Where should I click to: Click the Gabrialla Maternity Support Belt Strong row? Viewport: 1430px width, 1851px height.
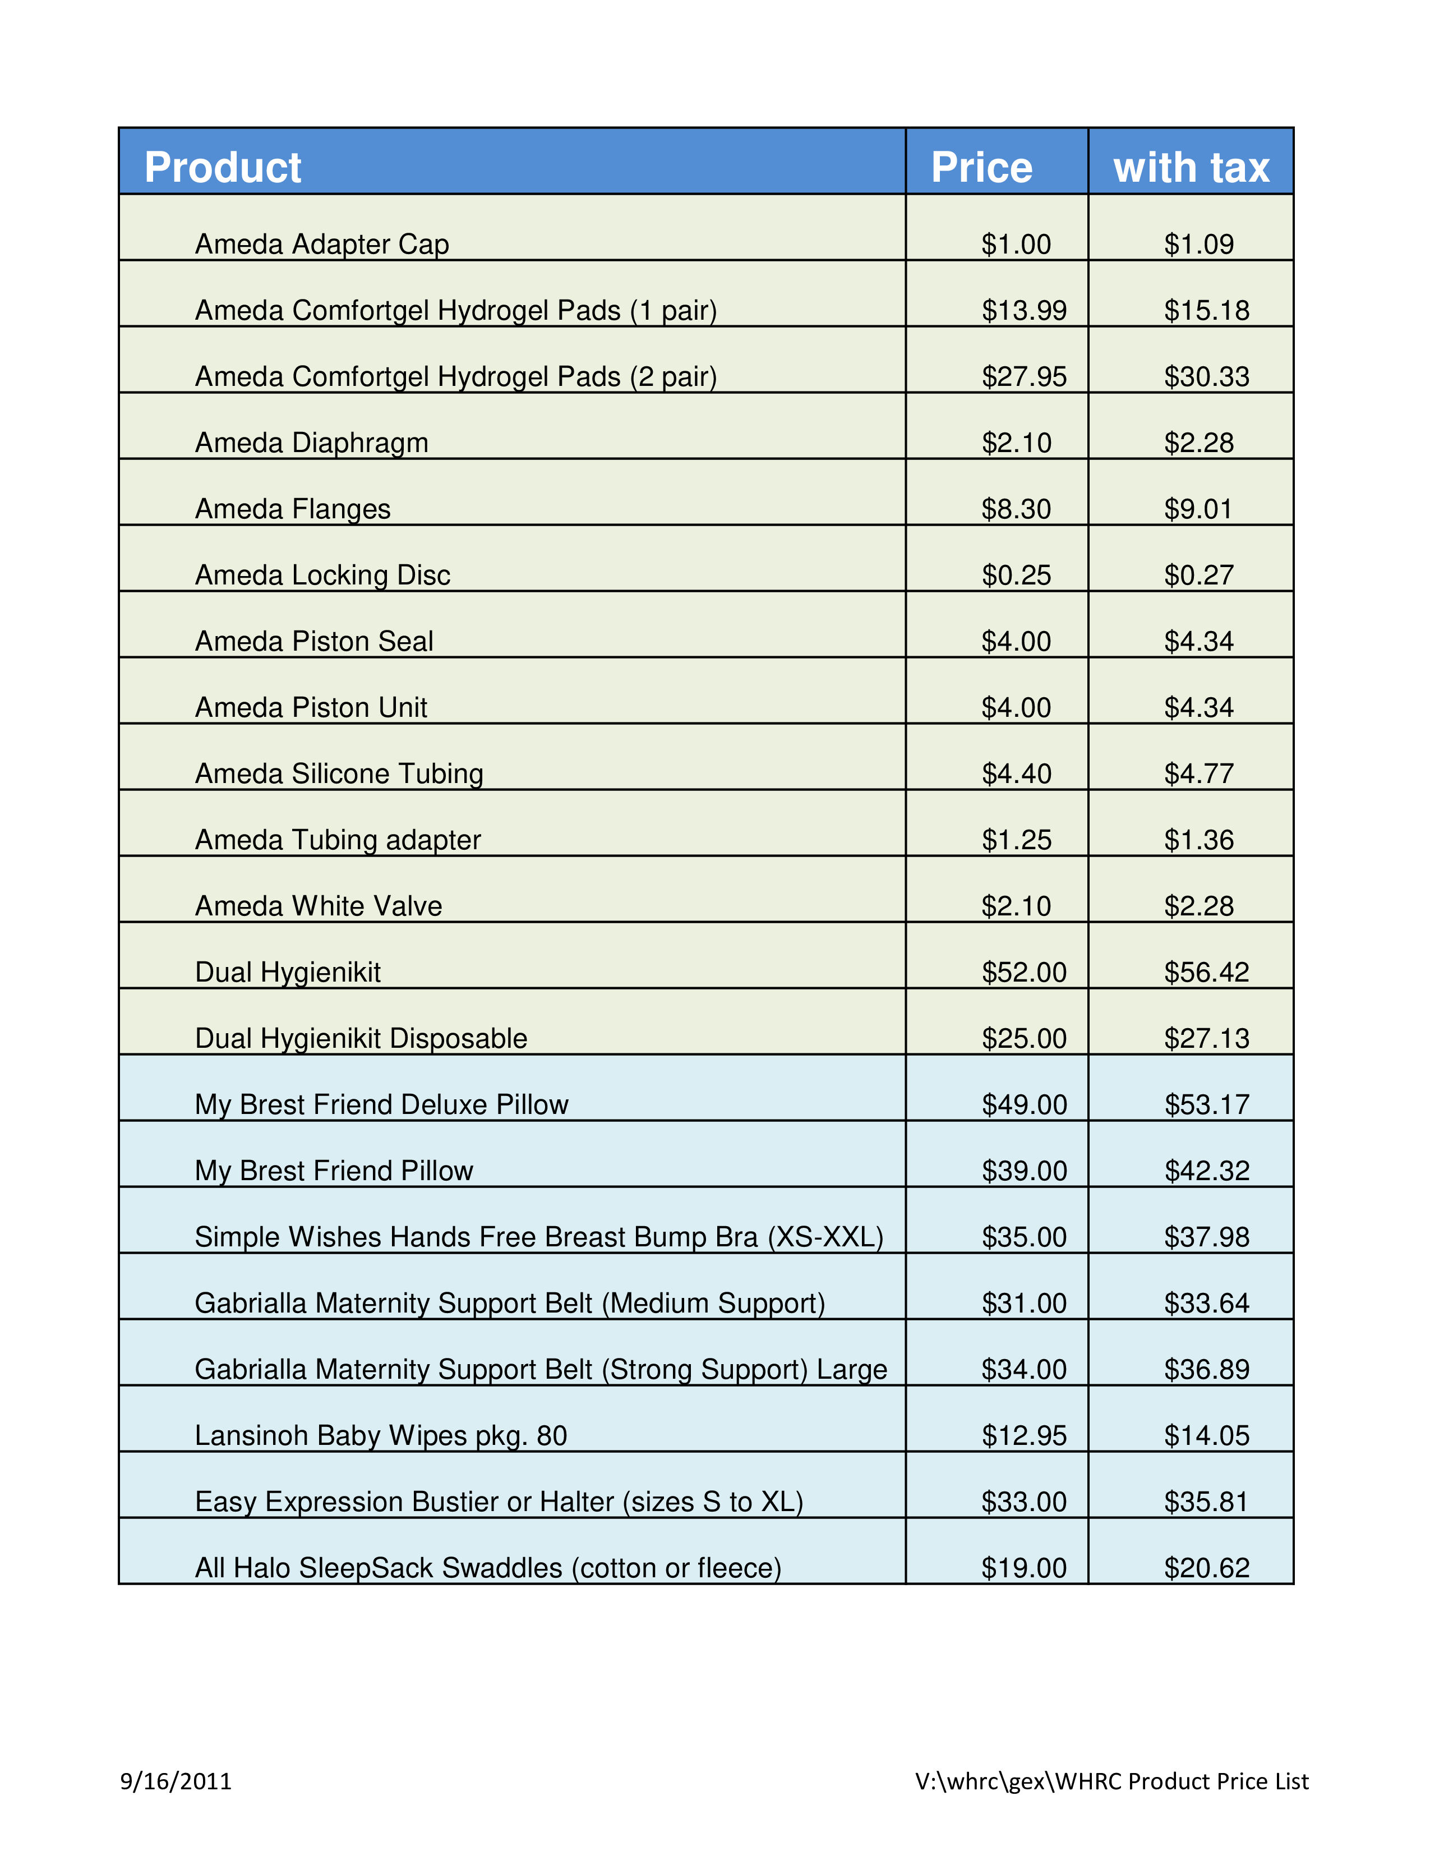pos(715,1353)
